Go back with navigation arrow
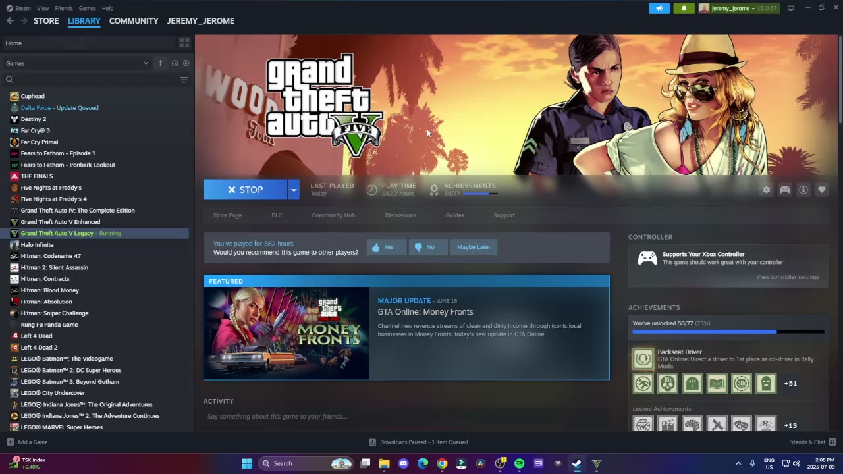This screenshot has width=843, height=474. 10,21
